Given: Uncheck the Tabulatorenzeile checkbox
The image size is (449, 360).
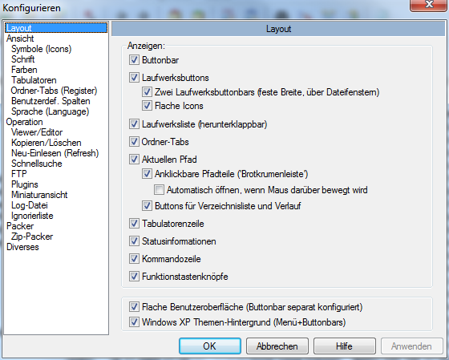Looking at the screenshot, I should click(134, 224).
